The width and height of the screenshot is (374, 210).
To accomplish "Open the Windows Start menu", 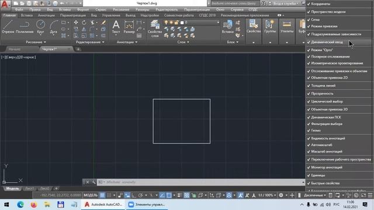I will tap(6, 205).
